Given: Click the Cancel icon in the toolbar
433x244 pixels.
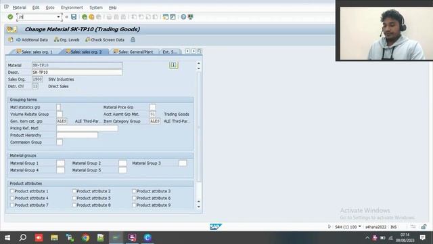Looking at the screenshot, I should pyautogui.click(x=99, y=17).
